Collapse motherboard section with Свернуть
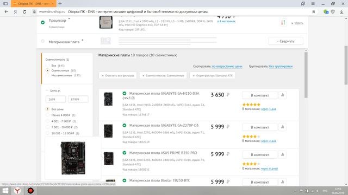348x195 pixels. click(x=285, y=41)
